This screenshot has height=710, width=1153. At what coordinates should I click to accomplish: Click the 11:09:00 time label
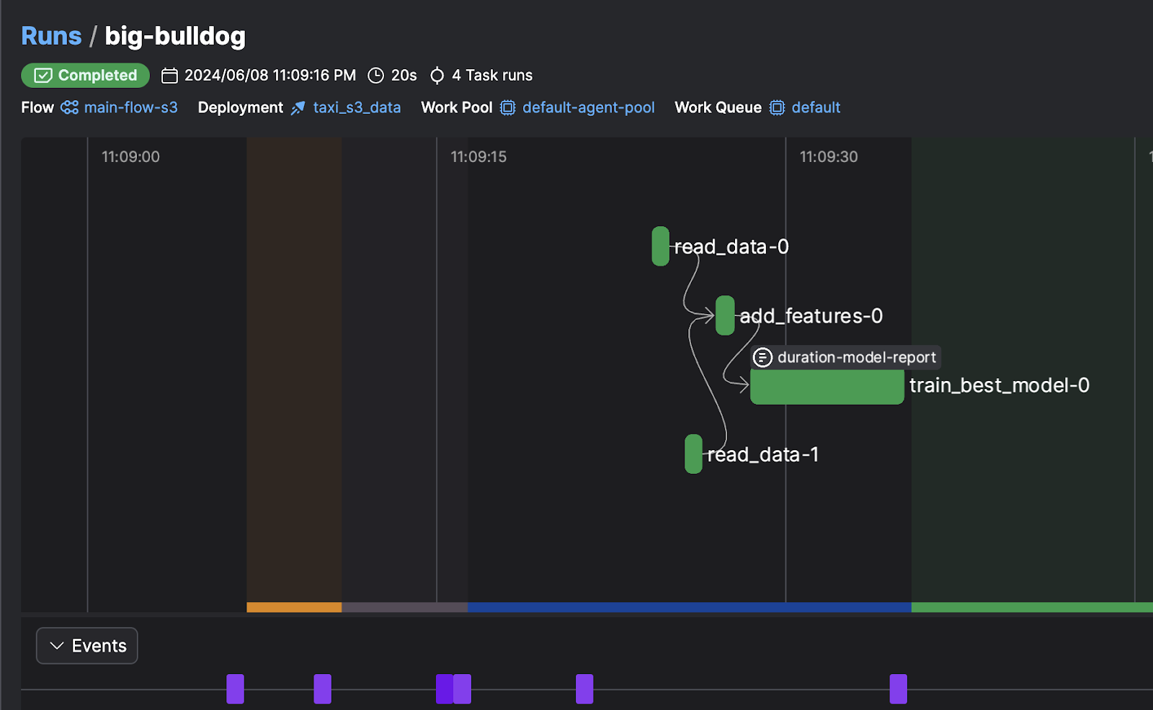tap(130, 157)
